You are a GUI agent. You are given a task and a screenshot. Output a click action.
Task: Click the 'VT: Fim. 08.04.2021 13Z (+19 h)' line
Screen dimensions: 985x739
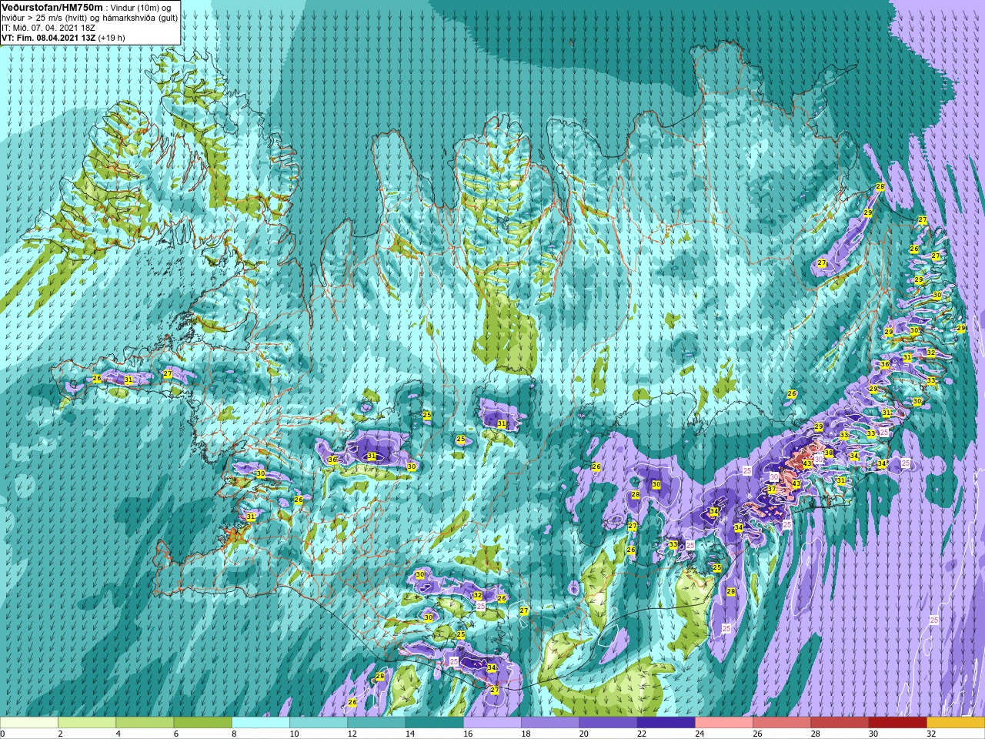(x=63, y=38)
